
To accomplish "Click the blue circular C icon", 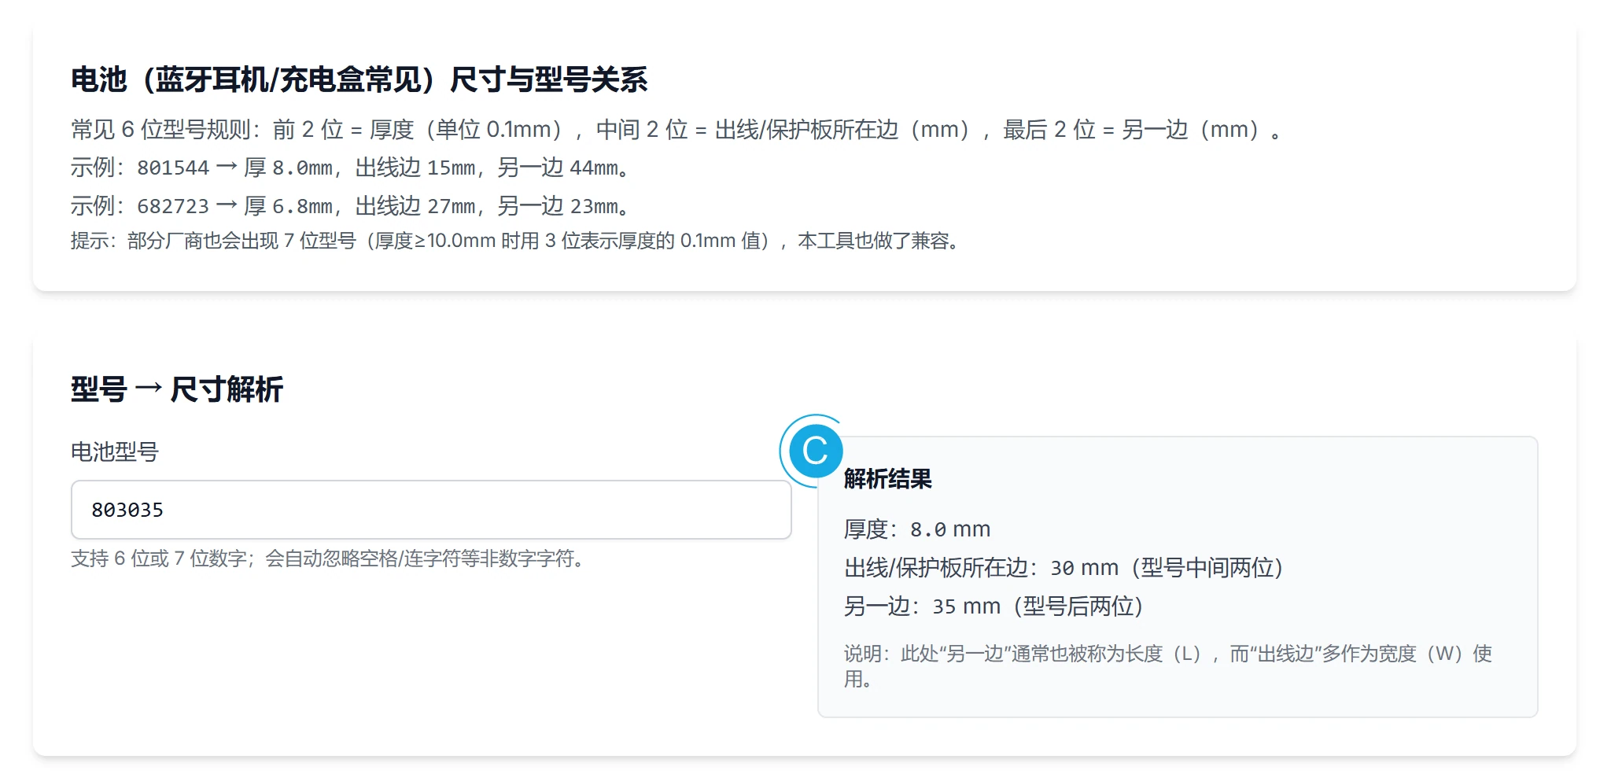I will click(x=815, y=451).
